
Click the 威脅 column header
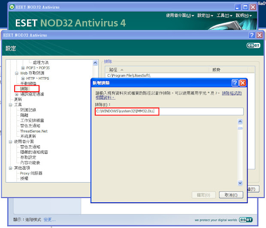(x=228, y=70)
